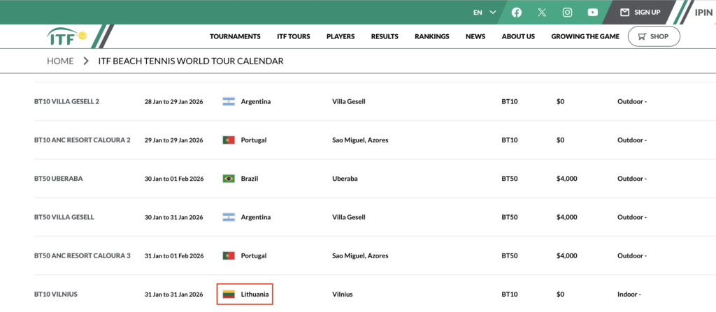Viewport: 716px width, 312px height.
Task: Open the ITF Facebook page icon
Action: click(x=517, y=12)
